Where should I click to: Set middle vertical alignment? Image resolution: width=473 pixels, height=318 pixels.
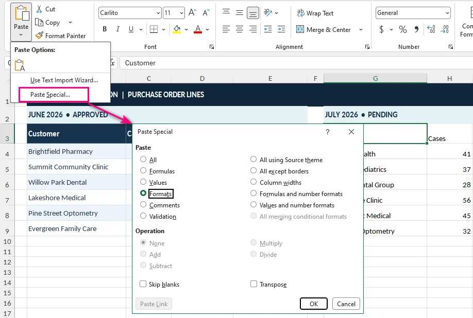pos(240,13)
